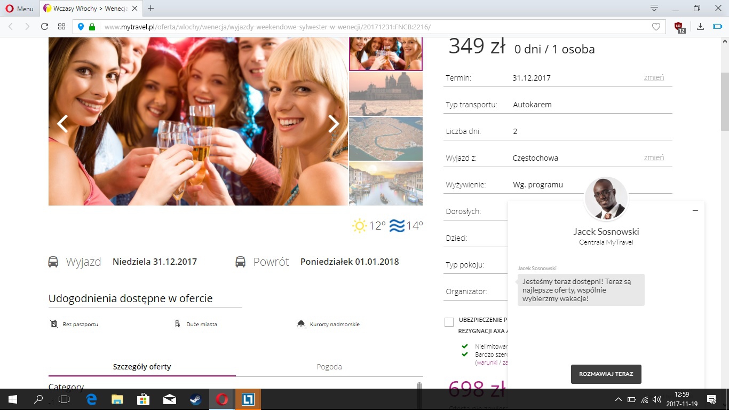Click the next image arrow on slideshow
Viewport: 729px width, 410px height.
334,123
